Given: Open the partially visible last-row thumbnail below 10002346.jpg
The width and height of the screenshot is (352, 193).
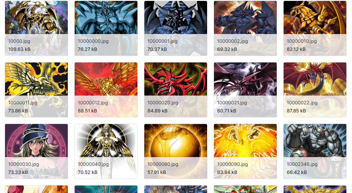Looking at the screenshot, I should tap(315, 189).
